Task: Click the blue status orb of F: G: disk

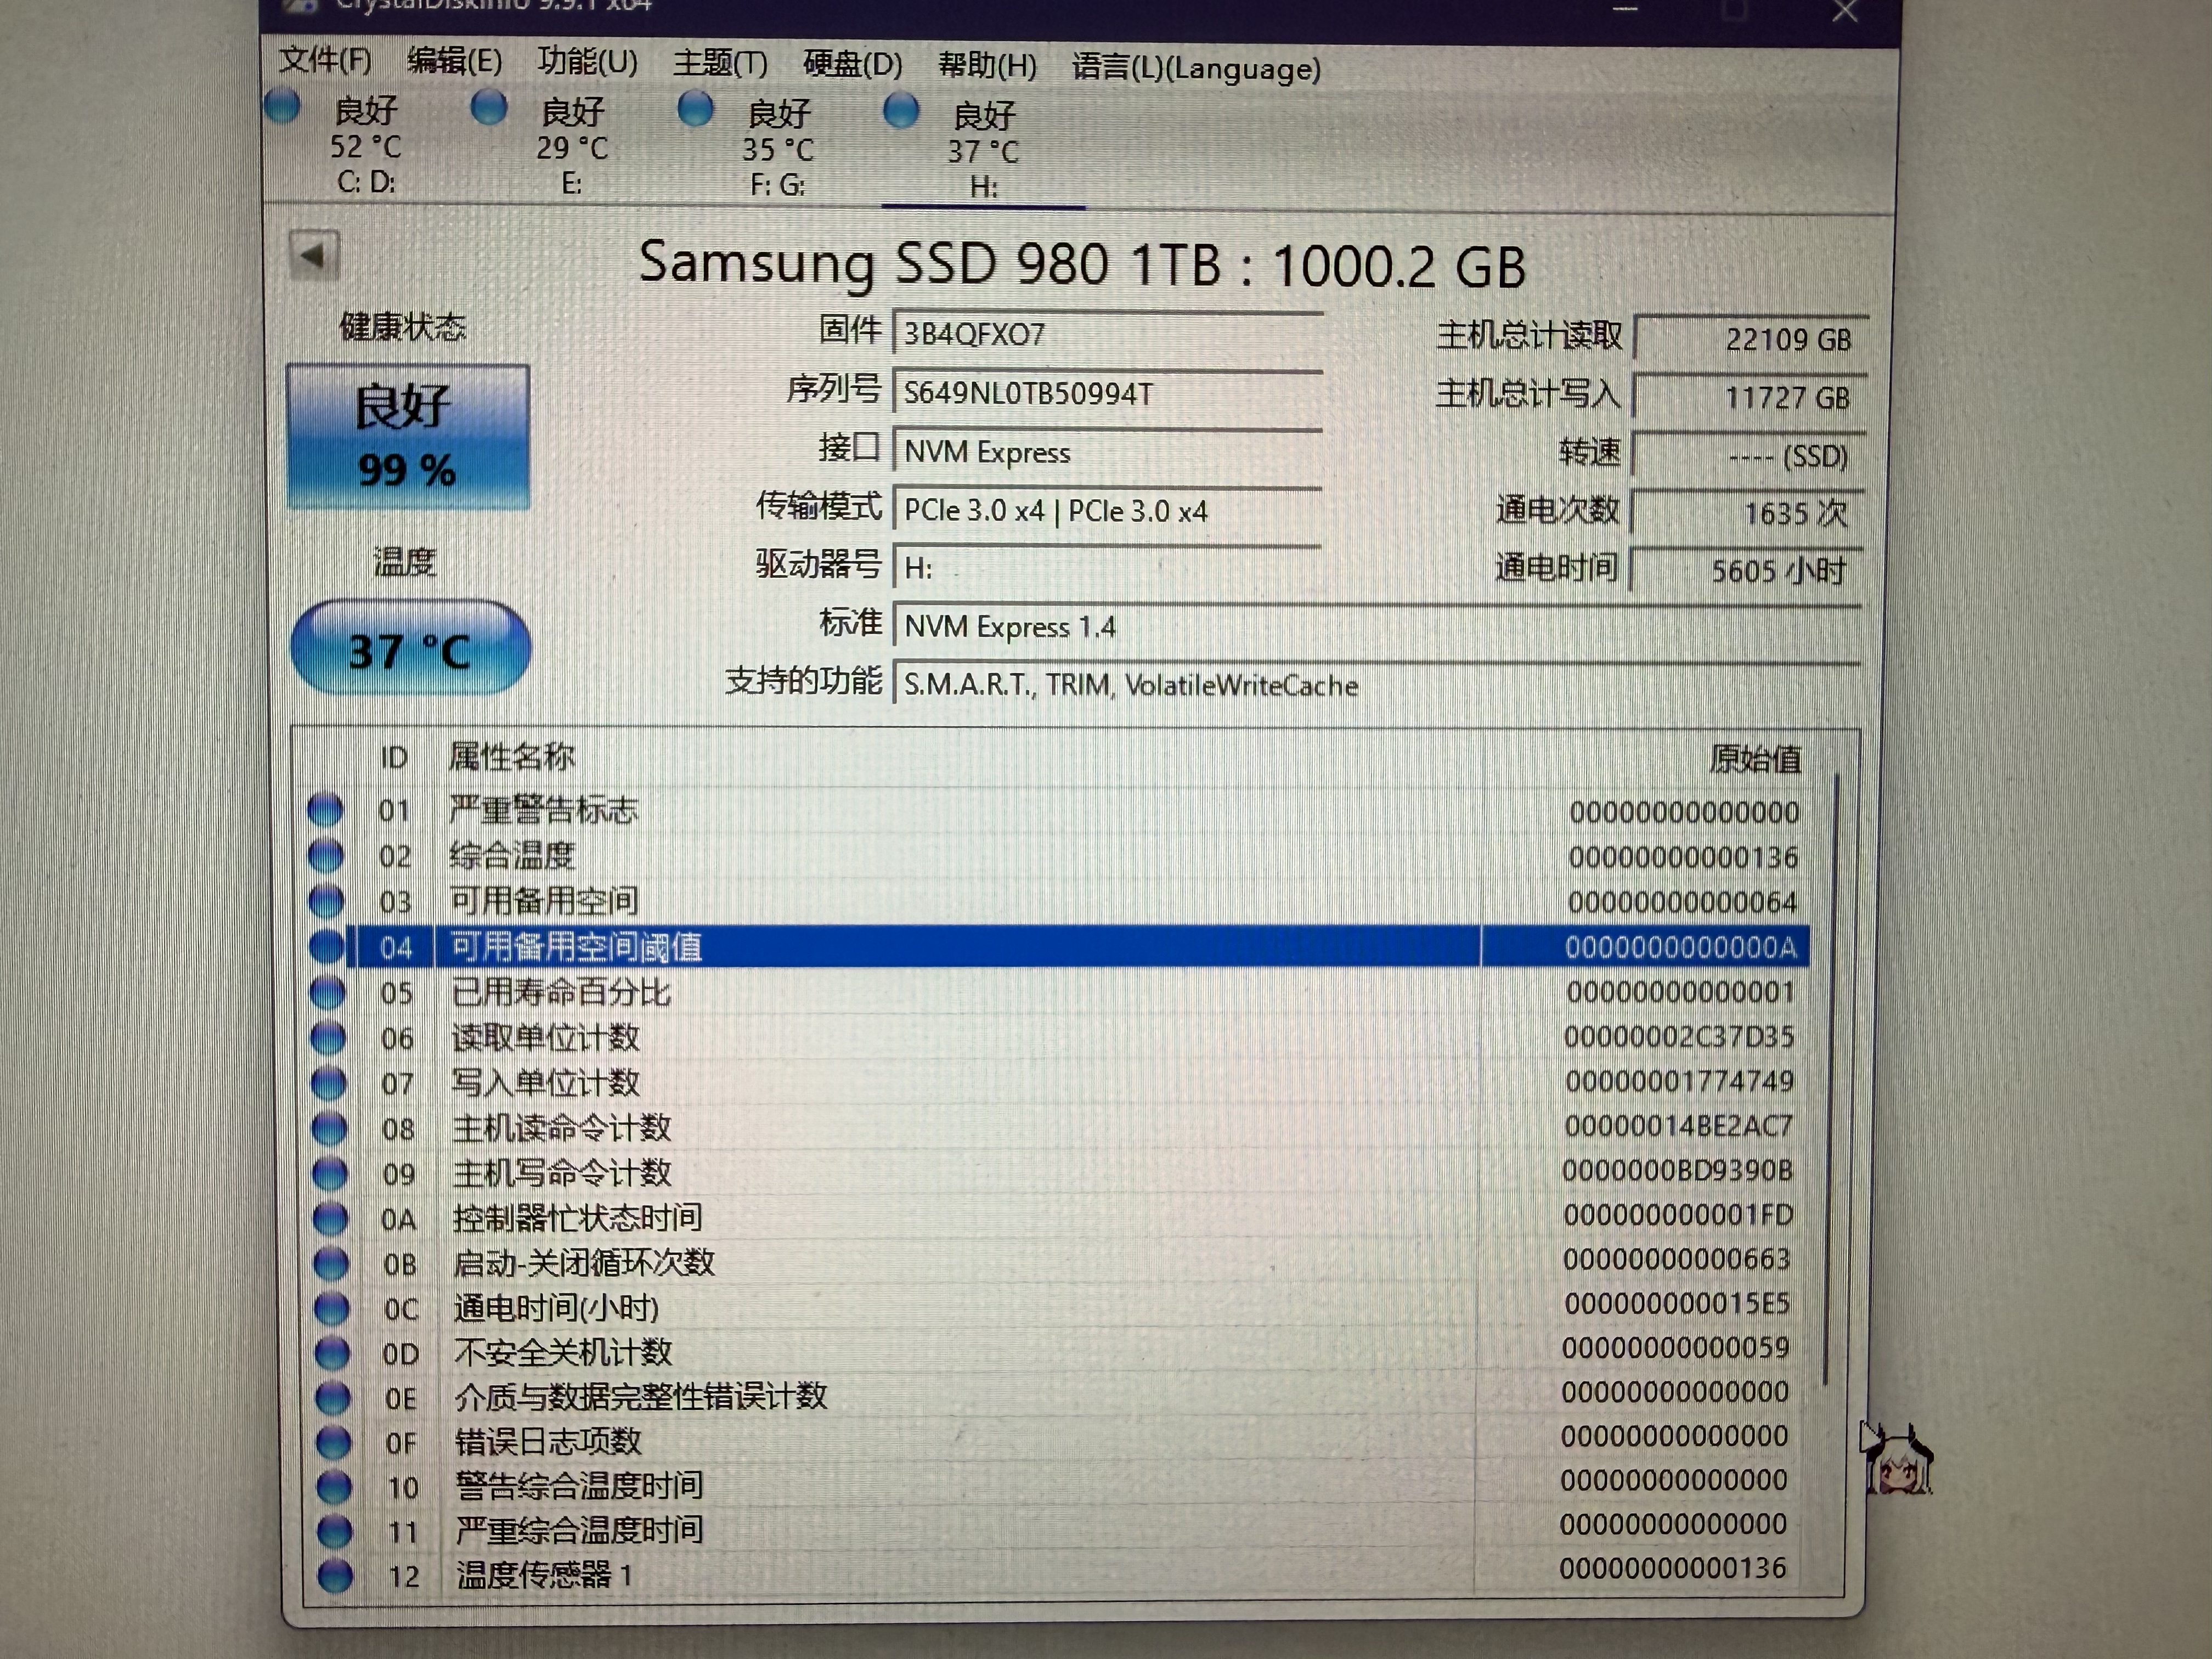Action: [695, 109]
